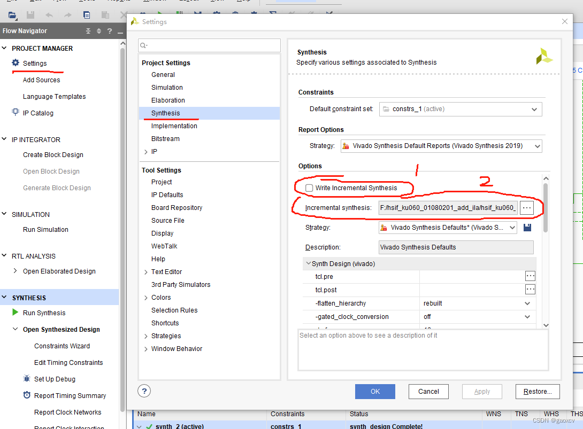Image resolution: width=583 pixels, height=429 pixels.
Task: Browse for incremental synthesis checkpoint file
Action: pyautogui.click(x=526, y=208)
